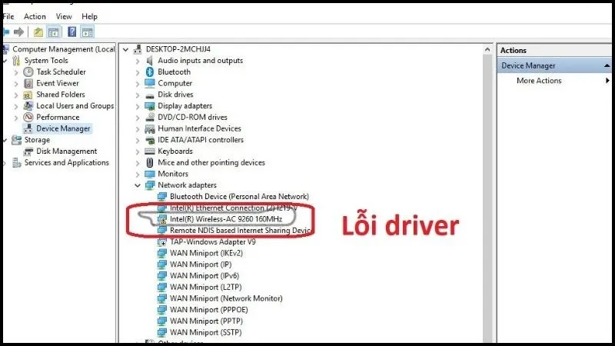Click the Show/Hide Action Pane icon

pos(87,32)
